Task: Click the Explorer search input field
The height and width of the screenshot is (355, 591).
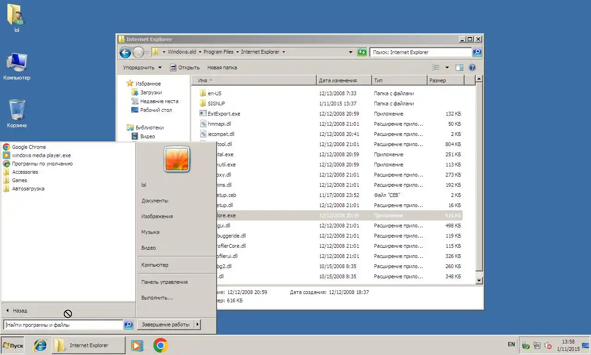Action: pos(421,52)
